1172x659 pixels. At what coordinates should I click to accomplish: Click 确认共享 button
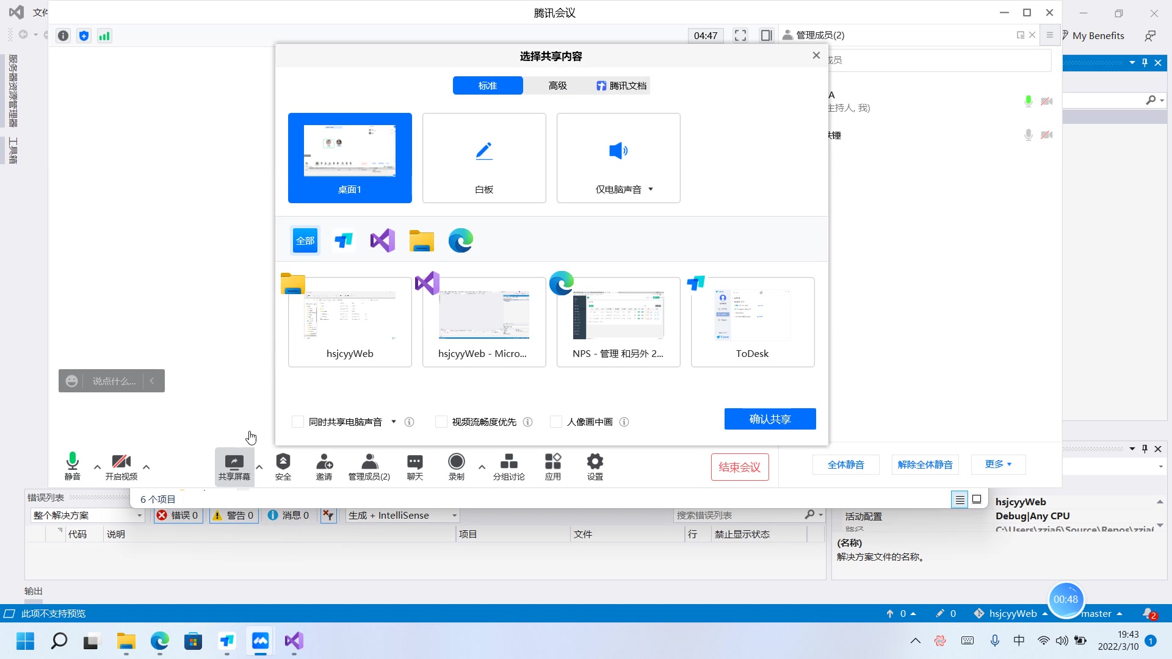[770, 419]
